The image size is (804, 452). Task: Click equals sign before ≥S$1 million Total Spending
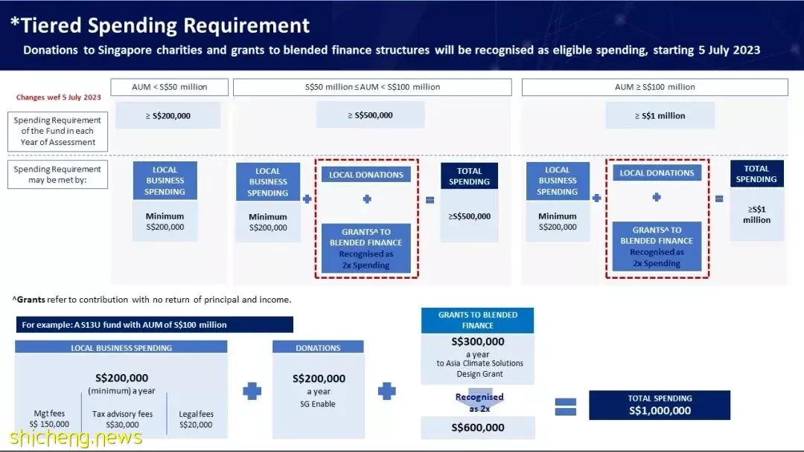click(719, 198)
